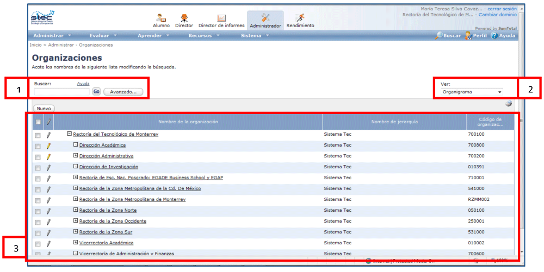Expand the Dirección Administrativa node
Image resolution: width=544 pixels, height=272 pixels.
76,155
